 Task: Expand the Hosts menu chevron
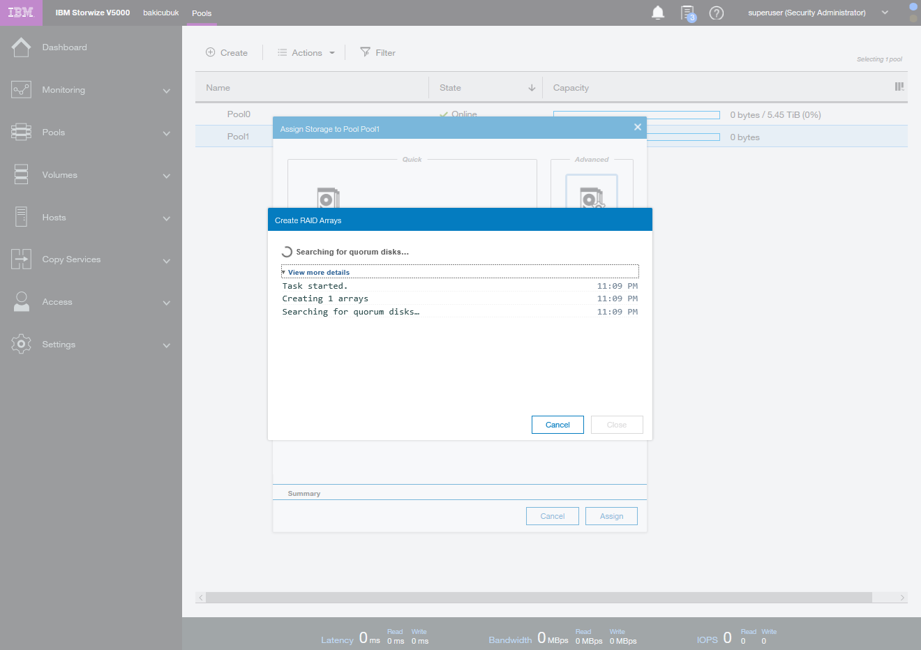click(x=166, y=218)
